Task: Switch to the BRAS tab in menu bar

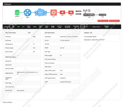Action: tap(35, 27)
